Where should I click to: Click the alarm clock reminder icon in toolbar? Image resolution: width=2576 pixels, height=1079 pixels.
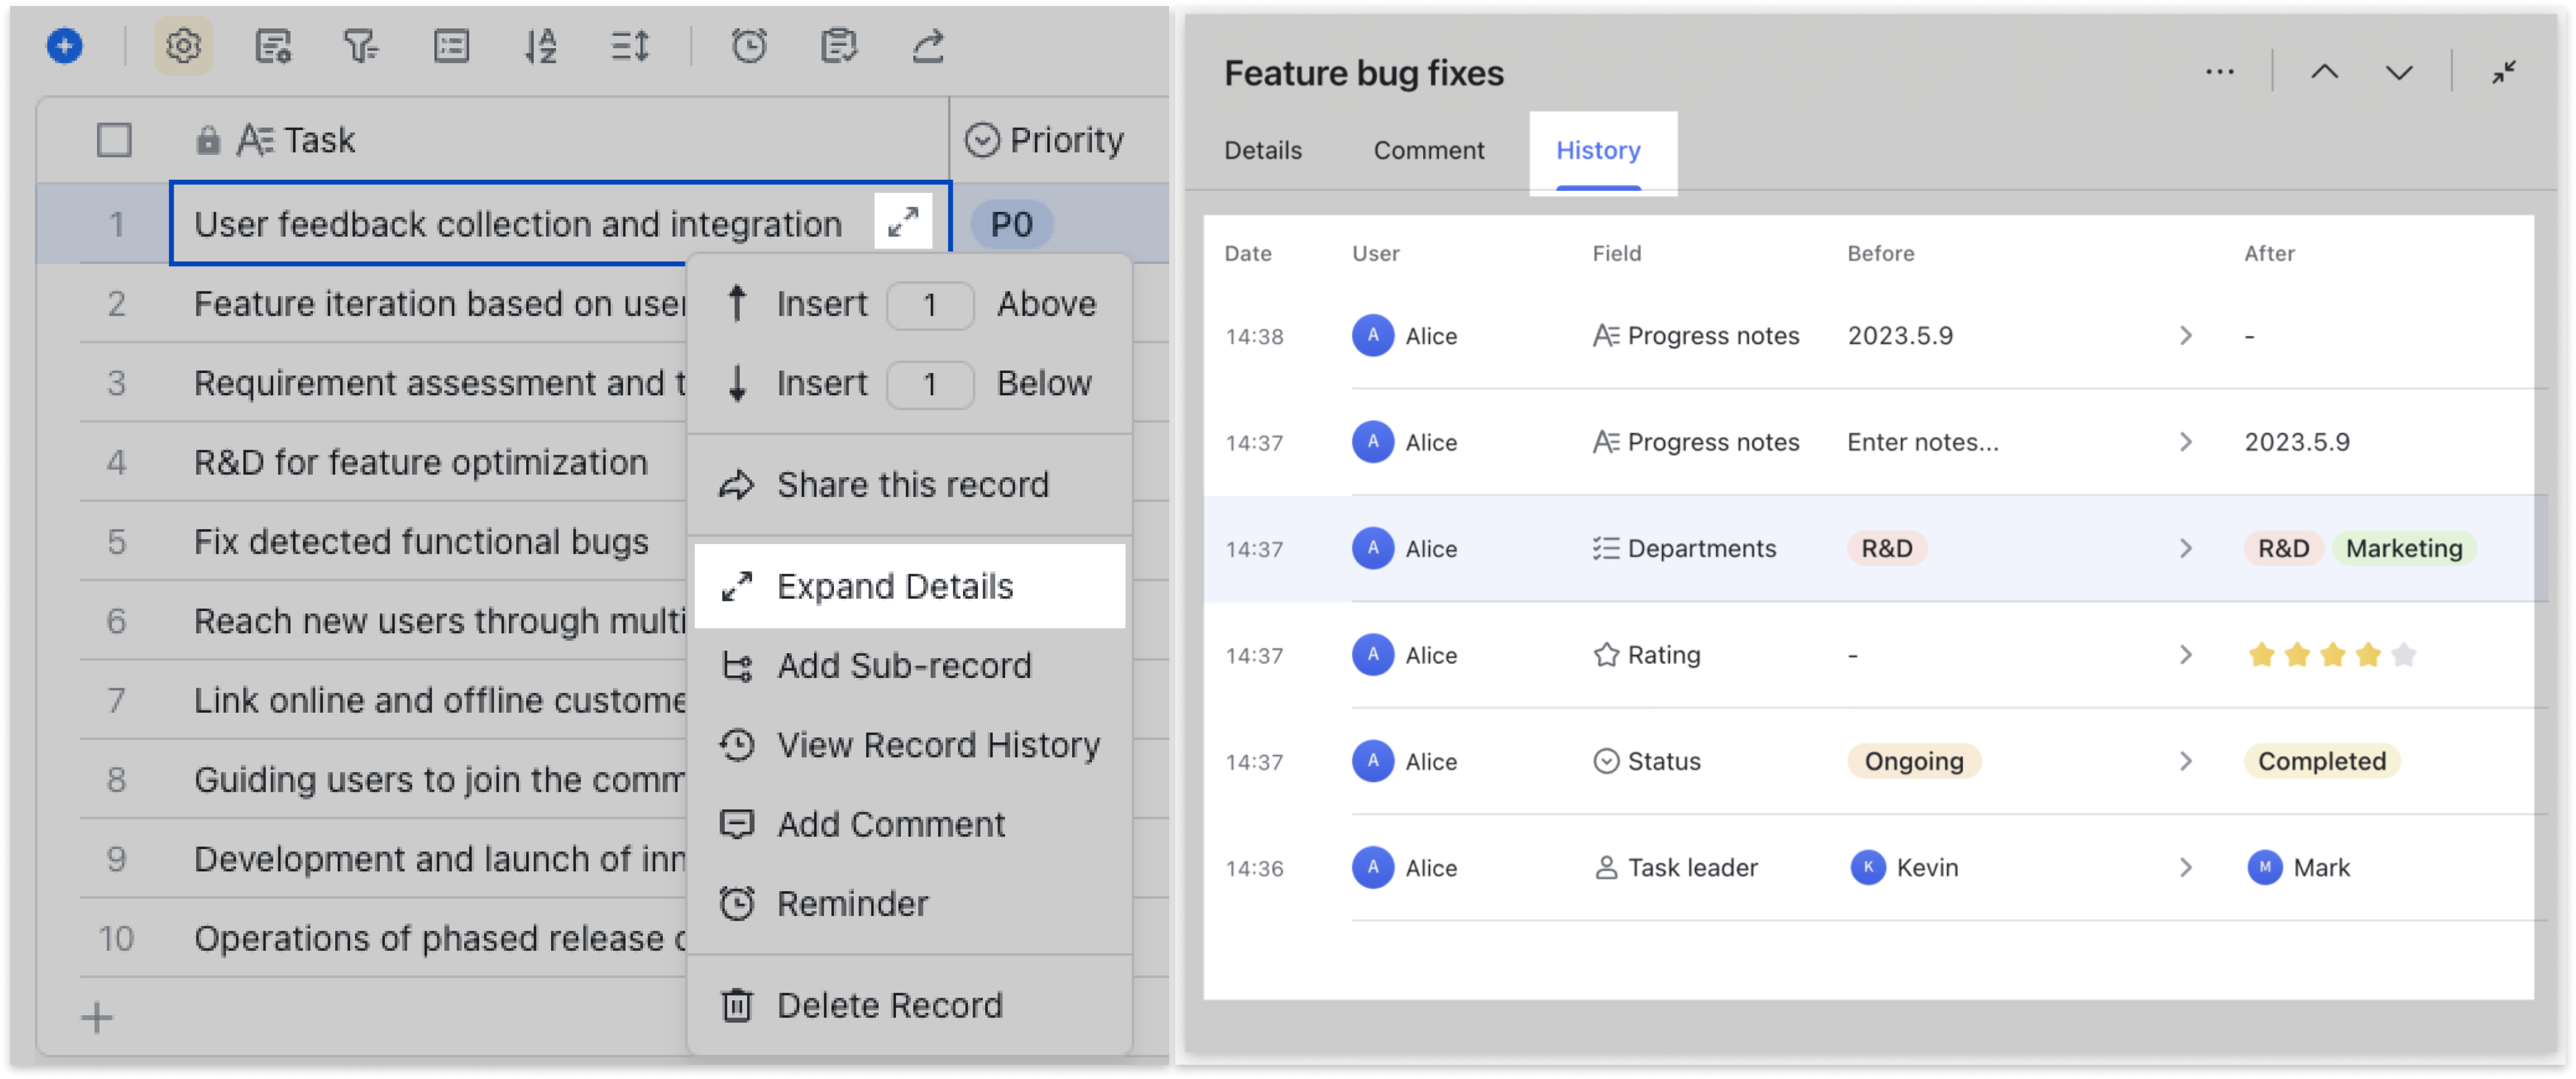point(749,46)
